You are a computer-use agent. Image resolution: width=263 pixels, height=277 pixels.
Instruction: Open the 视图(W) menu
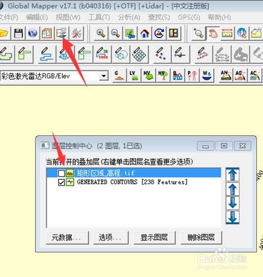(x=68, y=17)
